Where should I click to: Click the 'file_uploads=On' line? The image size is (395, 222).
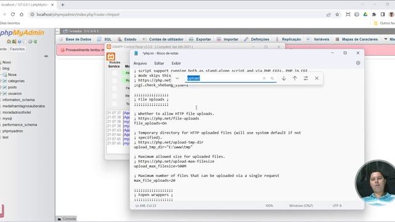150,123
